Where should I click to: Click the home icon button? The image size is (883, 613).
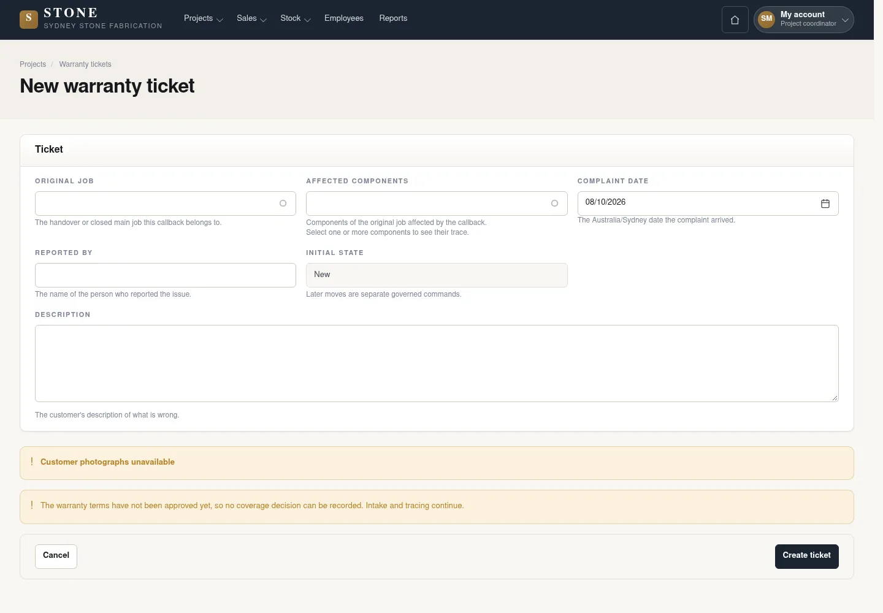[x=735, y=20]
